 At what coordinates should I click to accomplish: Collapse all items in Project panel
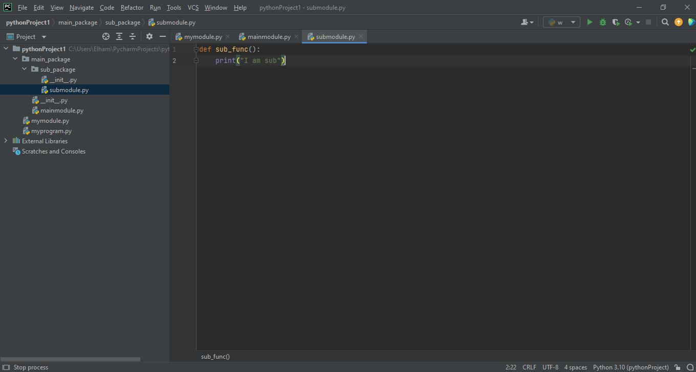coord(133,36)
